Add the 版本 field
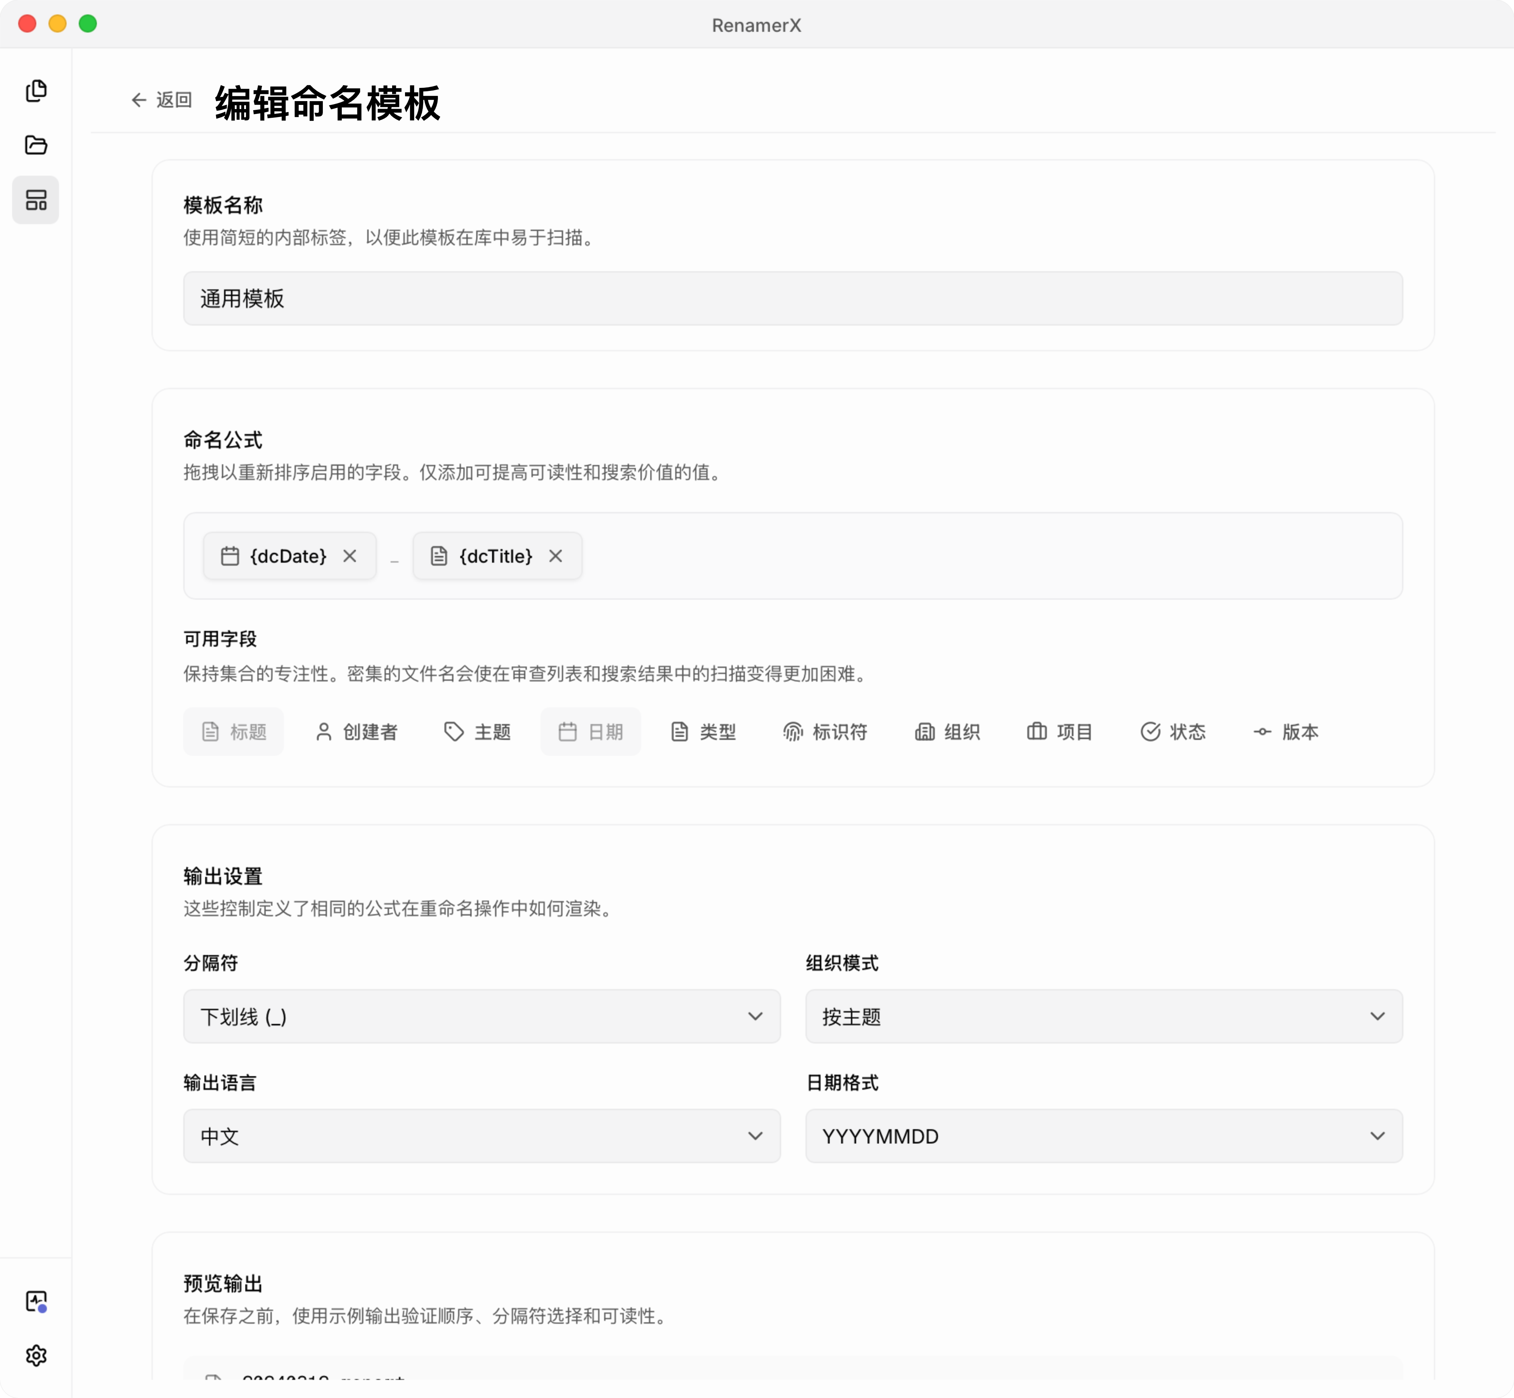Screen dimensions: 1514x1398 [x=1286, y=732]
